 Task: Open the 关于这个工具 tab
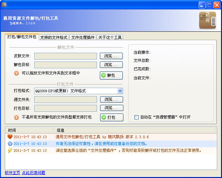110,38
